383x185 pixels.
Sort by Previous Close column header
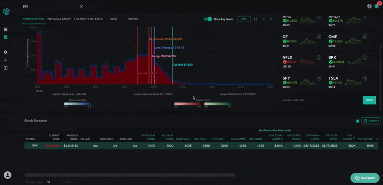(72, 137)
